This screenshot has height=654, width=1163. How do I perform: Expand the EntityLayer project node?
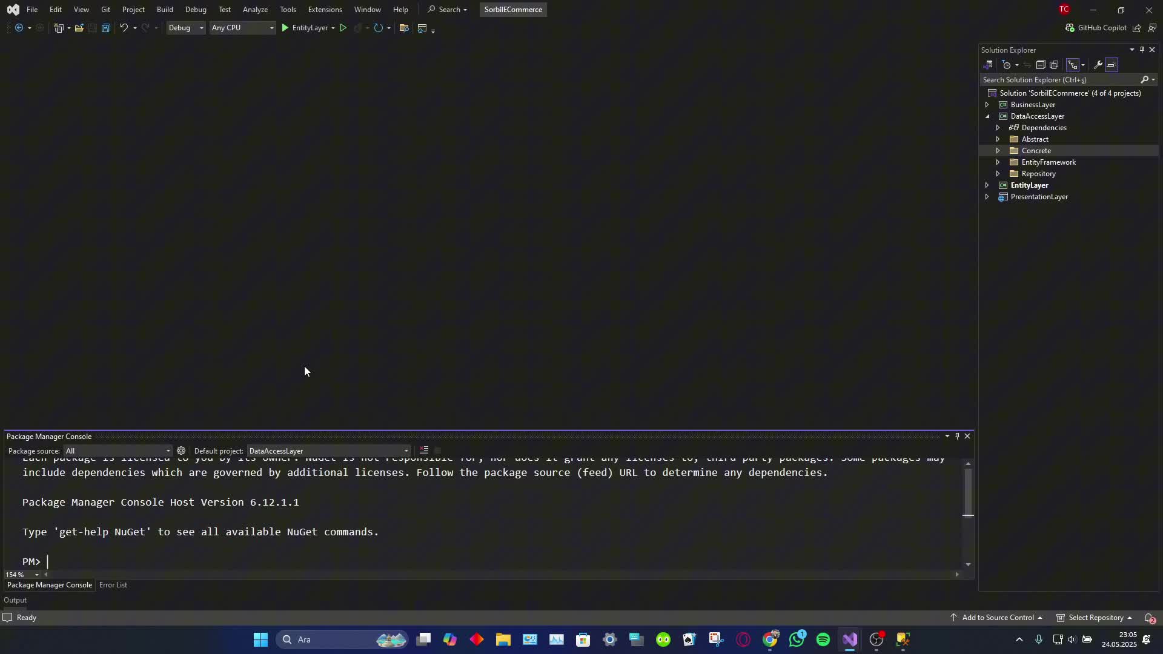point(987,185)
